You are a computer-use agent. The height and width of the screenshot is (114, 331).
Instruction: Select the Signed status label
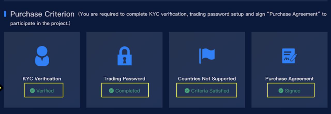point(292,91)
